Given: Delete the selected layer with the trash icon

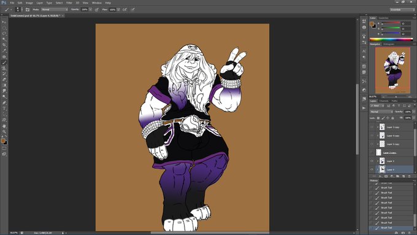Looking at the screenshot, I should point(409,176).
